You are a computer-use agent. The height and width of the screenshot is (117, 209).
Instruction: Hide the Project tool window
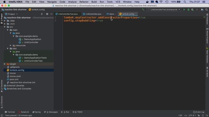tap(52, 14)
